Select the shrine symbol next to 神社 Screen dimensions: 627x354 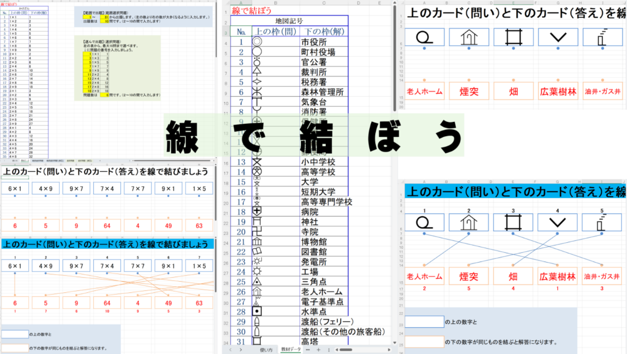tap(257, 222)
